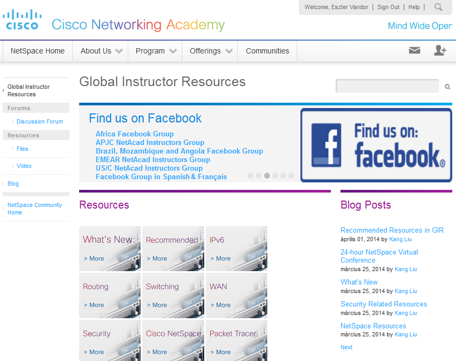Open Brazil, Mozambique and Angola Facebook Group
456x361 pixels.
[x=179, y=151]
